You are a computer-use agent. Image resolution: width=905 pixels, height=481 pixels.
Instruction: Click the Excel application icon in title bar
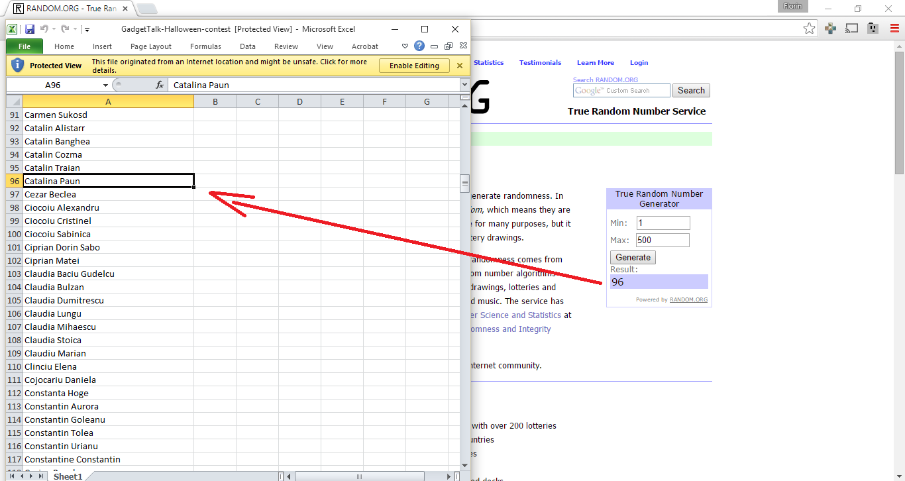pos(13,29)
